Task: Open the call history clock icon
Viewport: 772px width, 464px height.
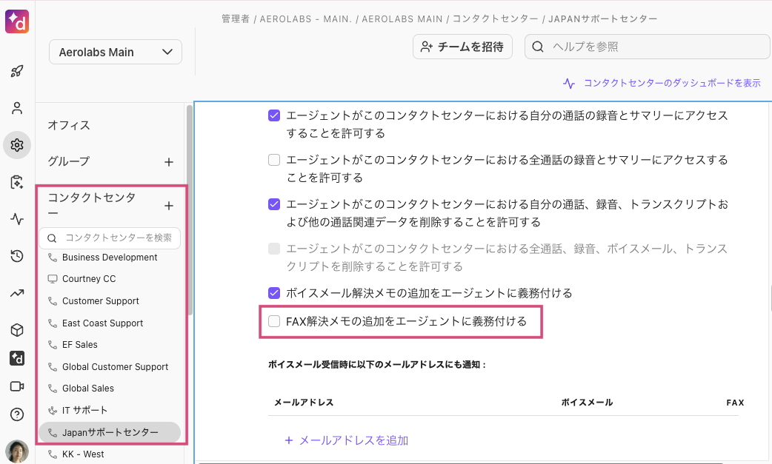Action: [17, 256]
